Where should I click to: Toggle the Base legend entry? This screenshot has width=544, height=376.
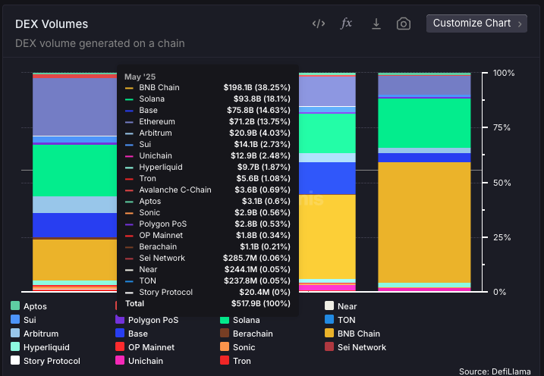click(131, 334)
